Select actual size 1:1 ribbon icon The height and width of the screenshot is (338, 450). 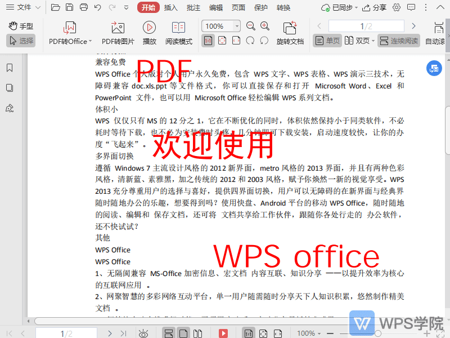[208, 41]
